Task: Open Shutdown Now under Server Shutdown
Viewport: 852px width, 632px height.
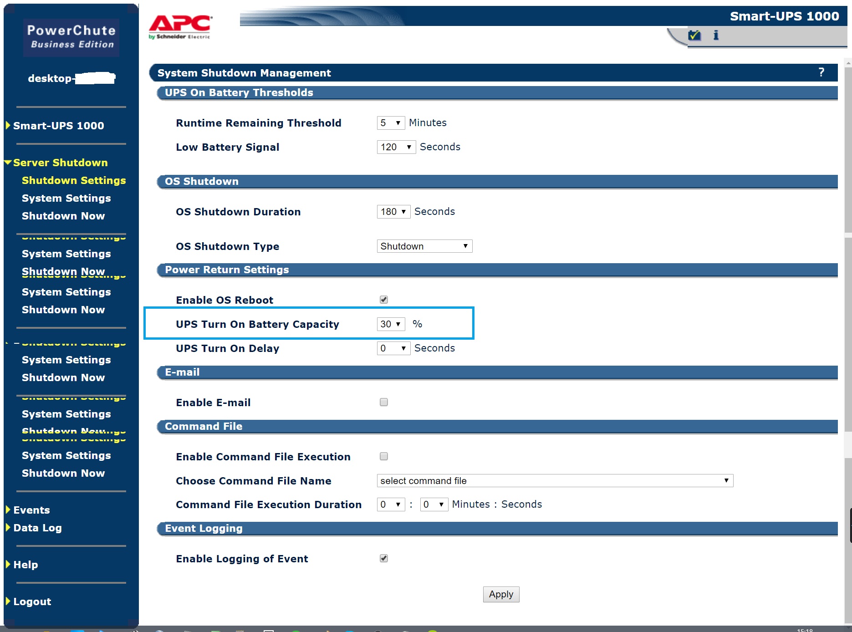Action: [x=63, y=216]
